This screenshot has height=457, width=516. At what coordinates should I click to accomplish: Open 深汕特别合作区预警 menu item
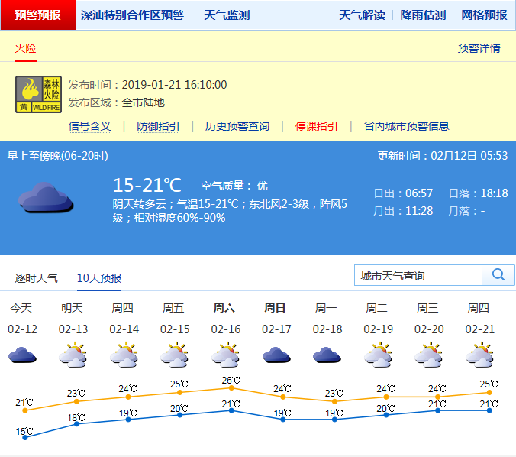point(132,15)
